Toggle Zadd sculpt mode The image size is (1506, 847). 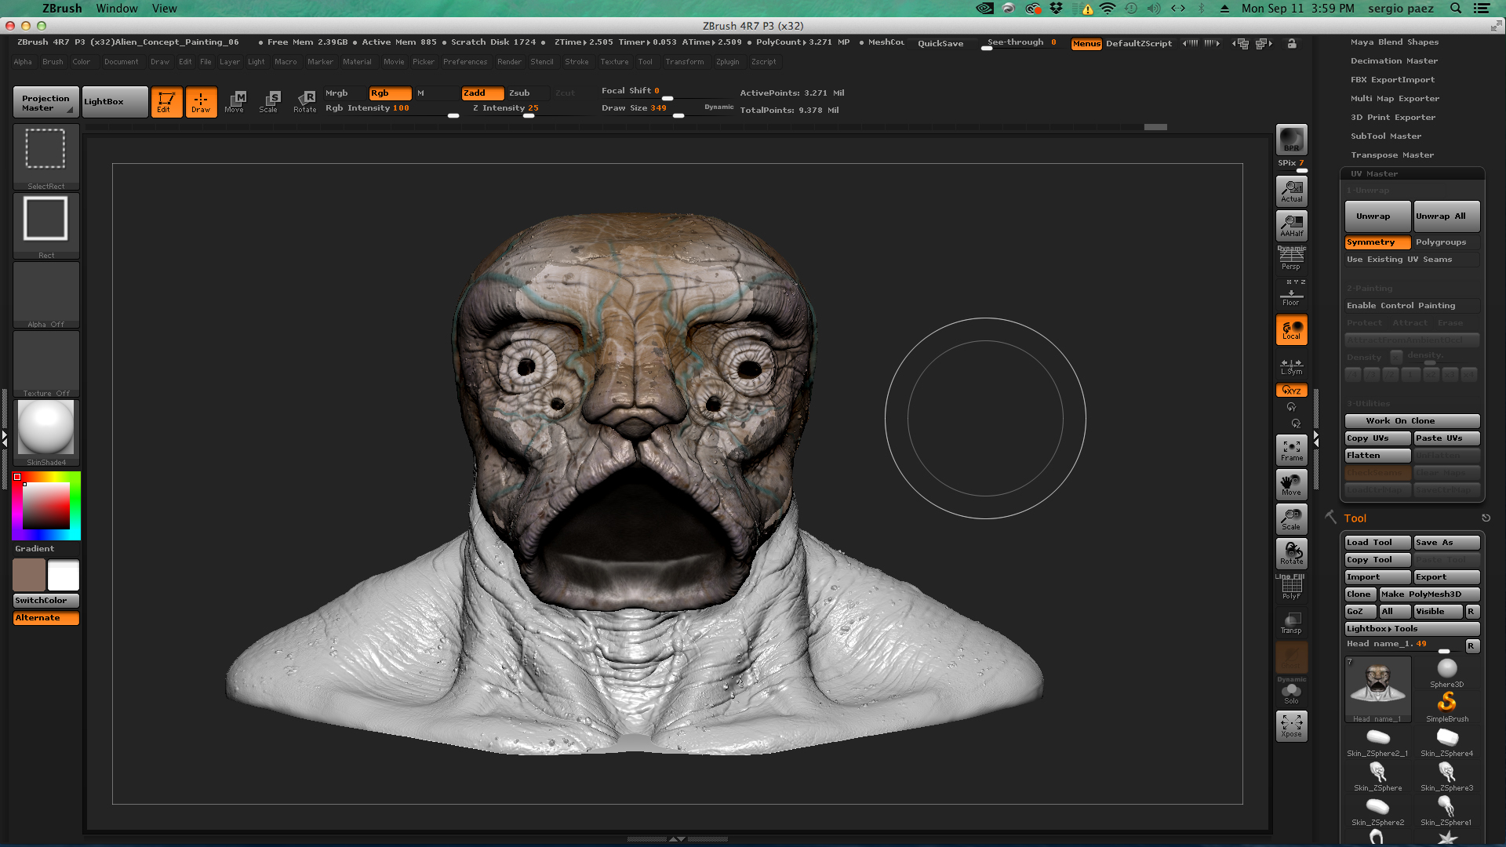(x=482, y=93)
